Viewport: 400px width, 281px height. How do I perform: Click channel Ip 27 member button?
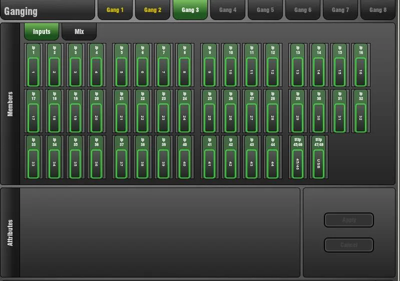(251, 111)
